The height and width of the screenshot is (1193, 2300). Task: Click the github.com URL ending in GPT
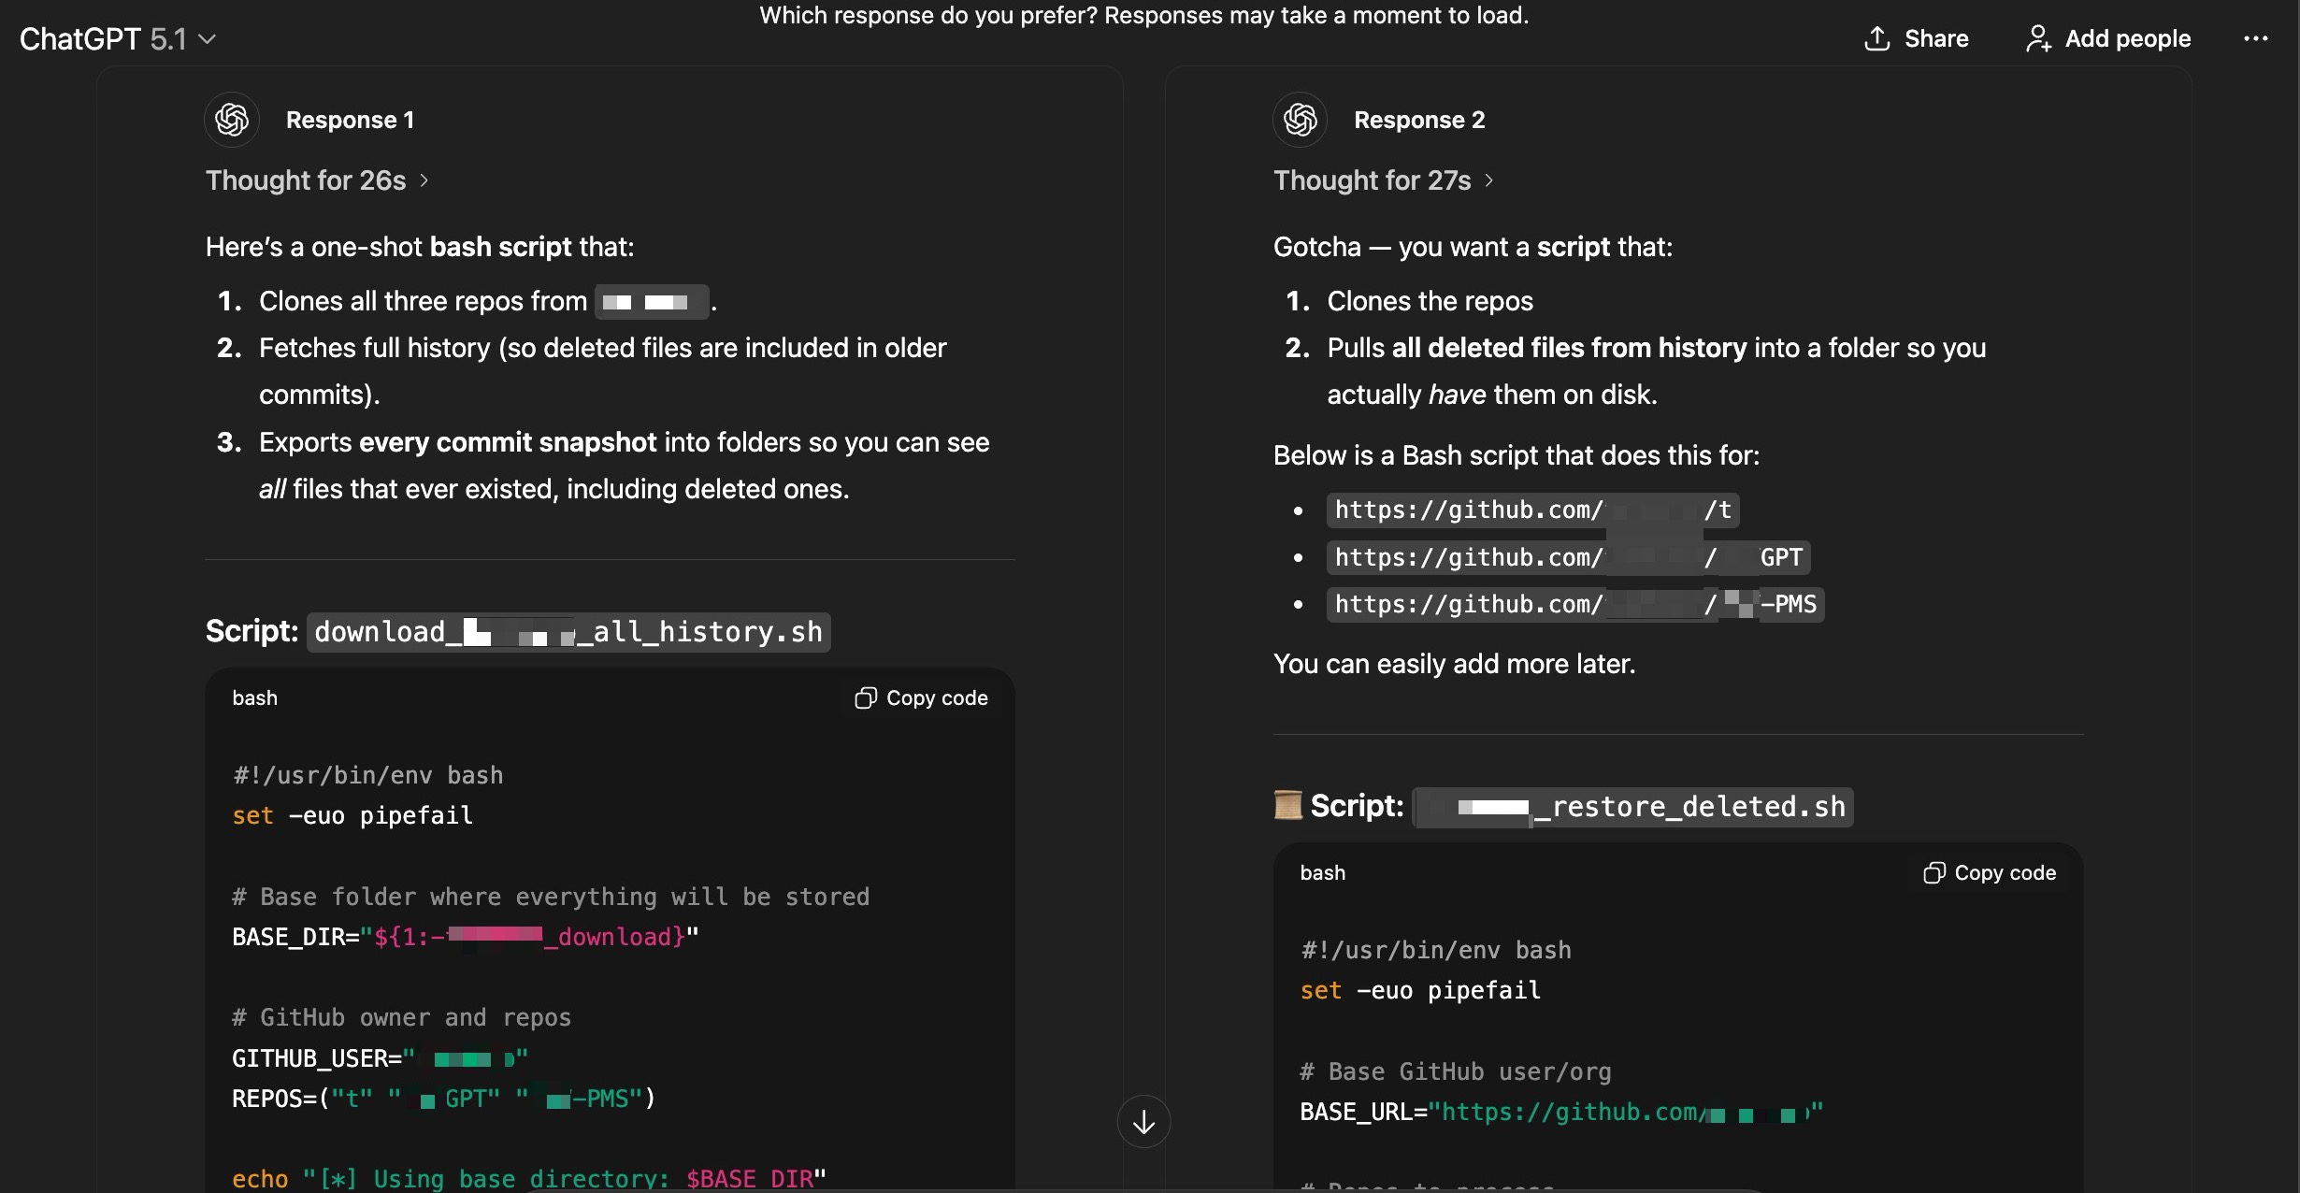(1568, 558)
